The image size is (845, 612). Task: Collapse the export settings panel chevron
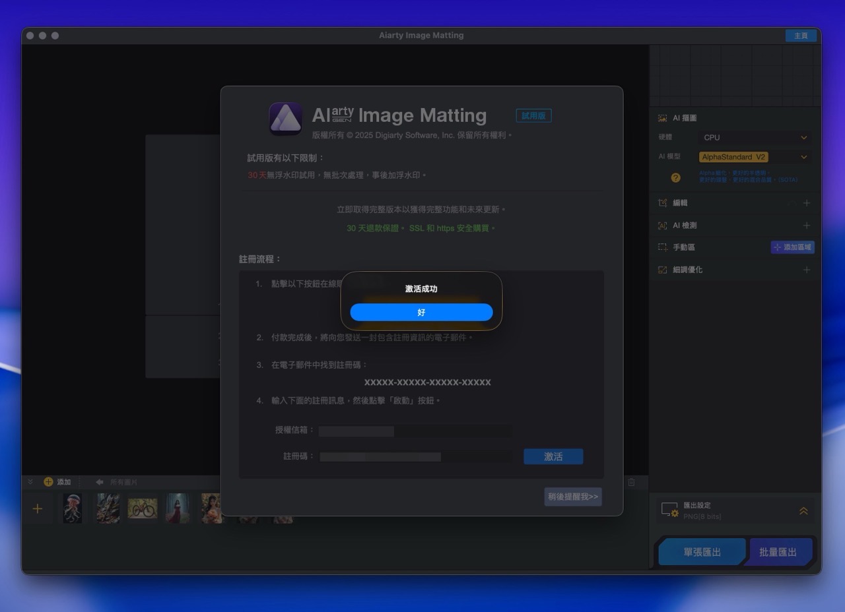pos(803,510)
